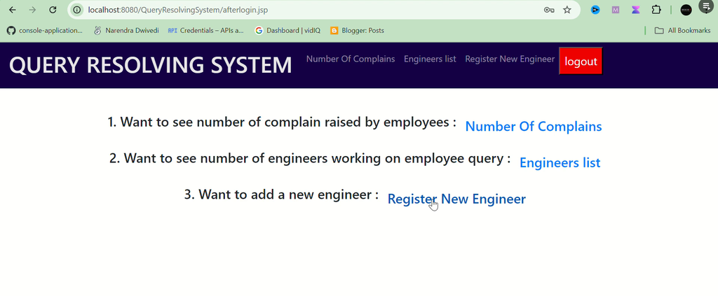
Task: Open the All Bookmarks folder
Action: point(683,31)
